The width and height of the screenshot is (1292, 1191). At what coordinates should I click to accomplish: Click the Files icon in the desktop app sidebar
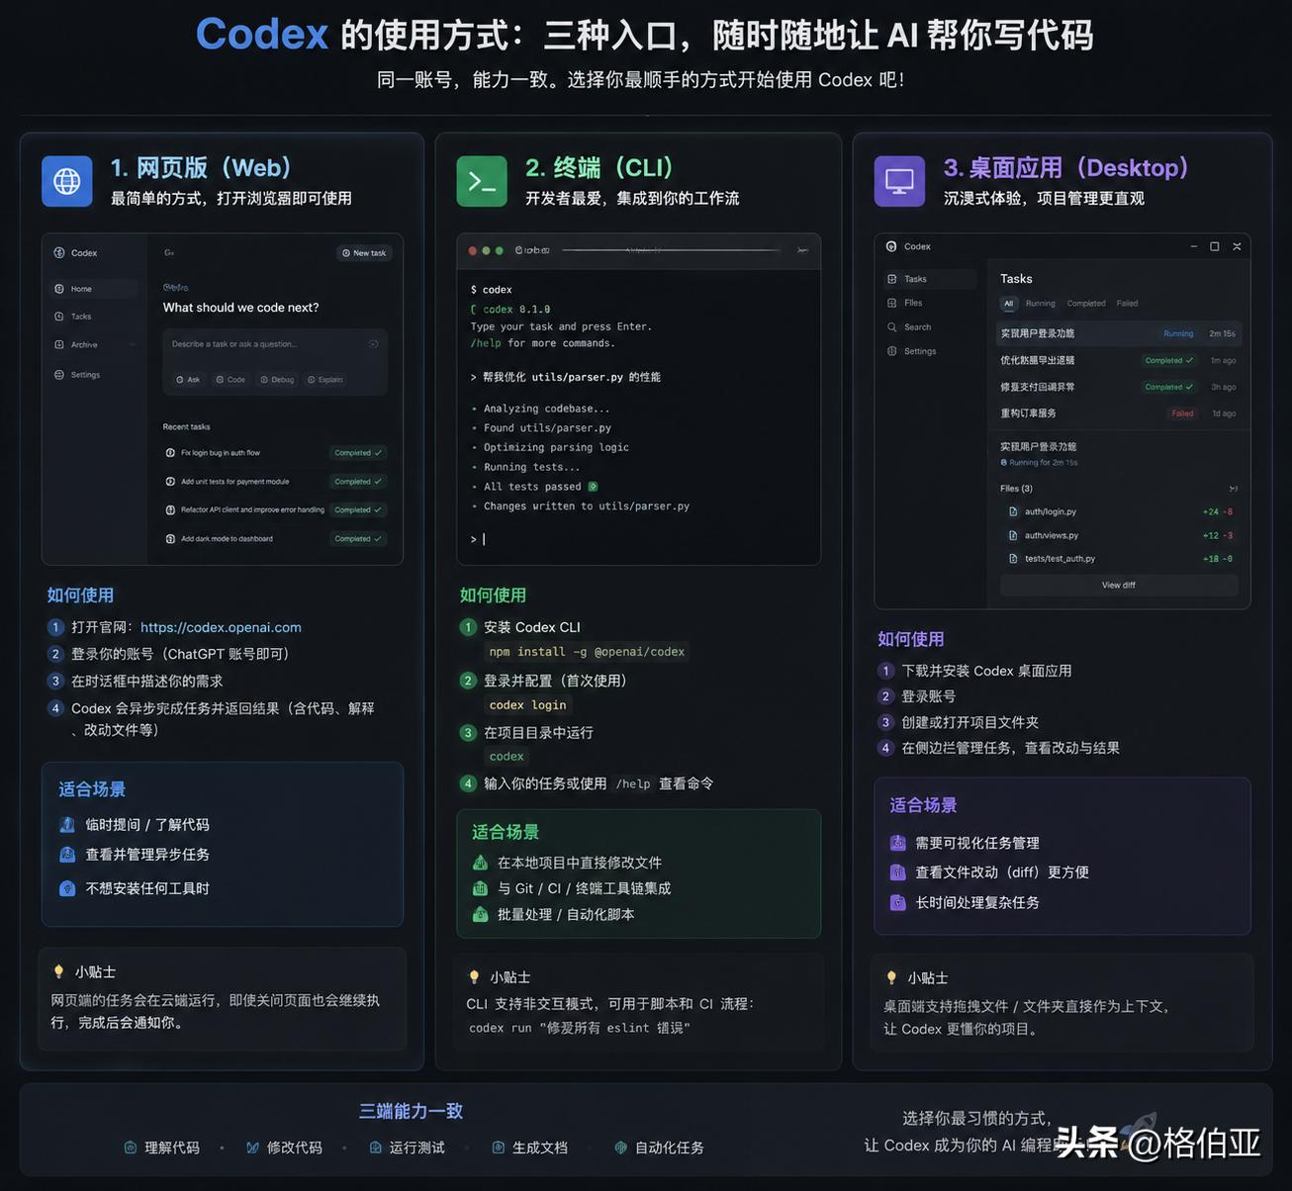(x=892, y=303)
